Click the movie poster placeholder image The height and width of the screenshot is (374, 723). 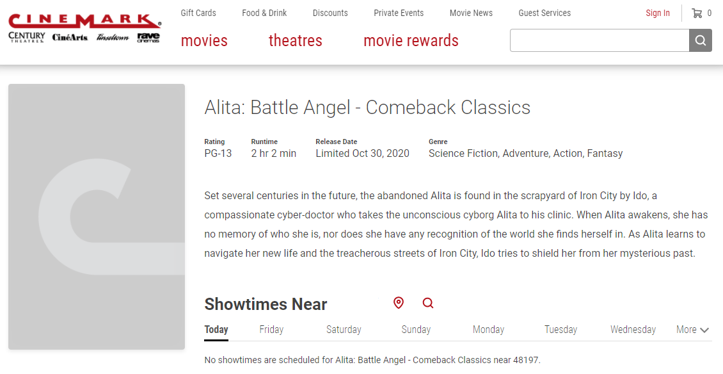tap(97, 217)
